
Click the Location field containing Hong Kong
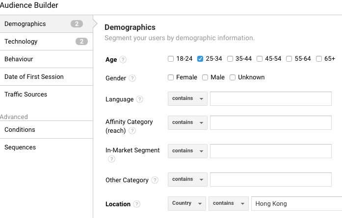[x=295, y=204]
